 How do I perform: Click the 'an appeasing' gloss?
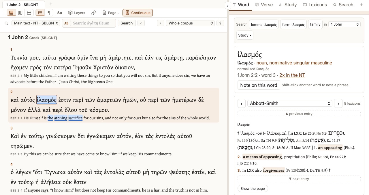point(330,148)
